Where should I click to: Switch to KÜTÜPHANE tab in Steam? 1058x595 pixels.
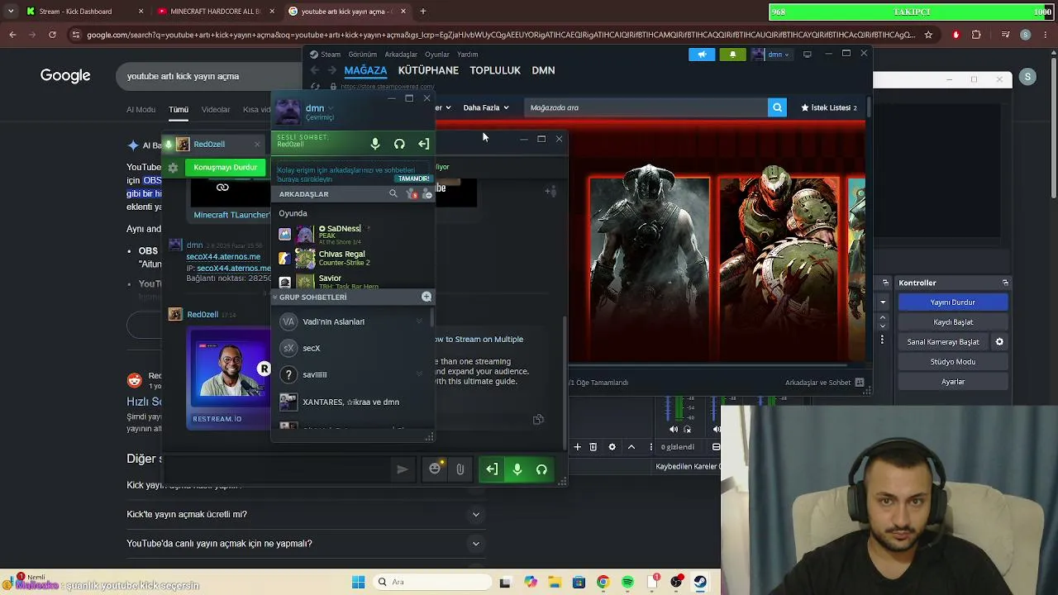click(x=428, y=70)
